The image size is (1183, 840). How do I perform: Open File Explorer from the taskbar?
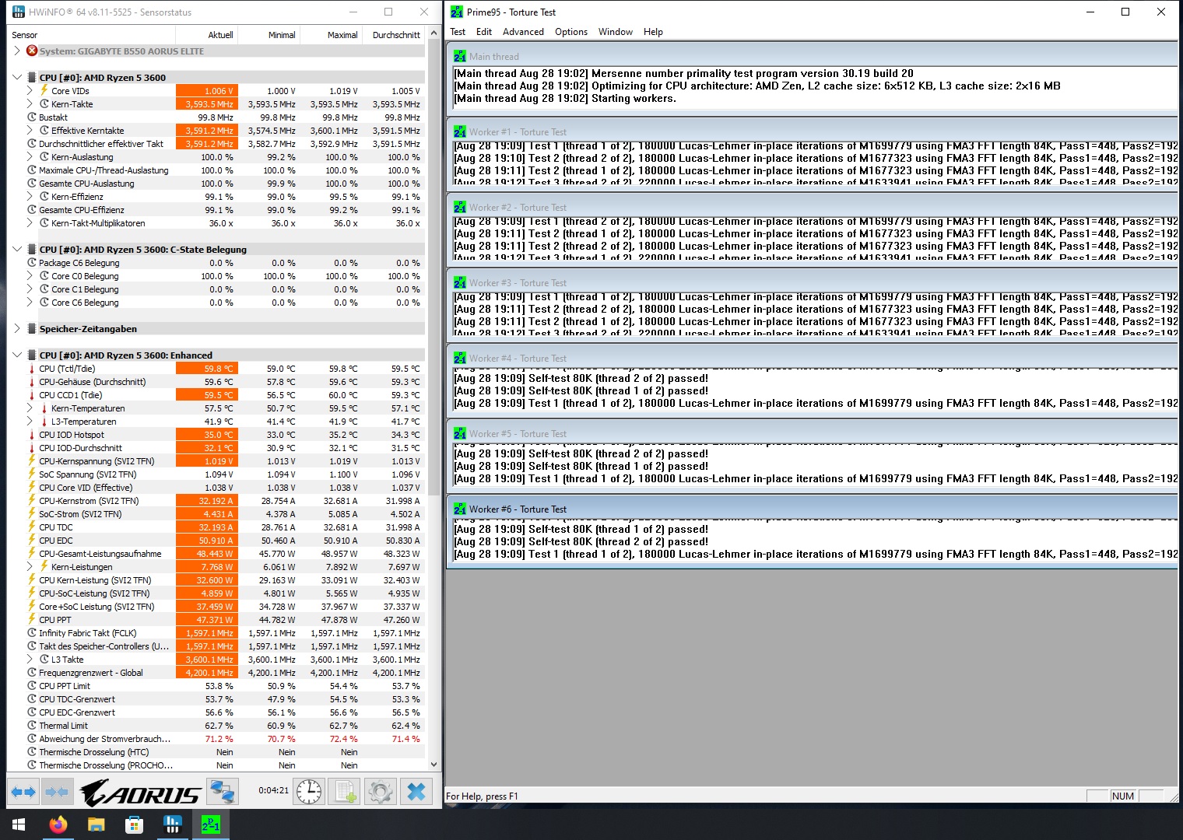[x=96, y=824]
